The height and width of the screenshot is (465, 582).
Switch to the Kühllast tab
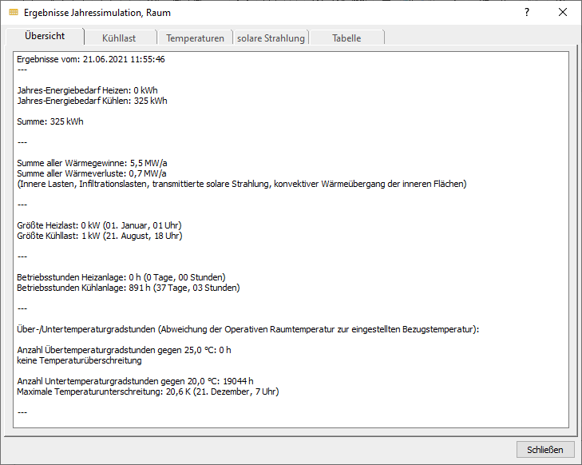pos(119,38)
